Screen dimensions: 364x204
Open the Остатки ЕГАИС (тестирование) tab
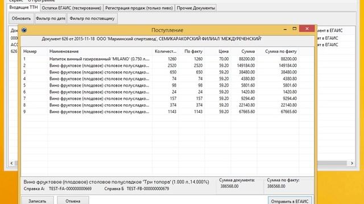pos(72,8)
